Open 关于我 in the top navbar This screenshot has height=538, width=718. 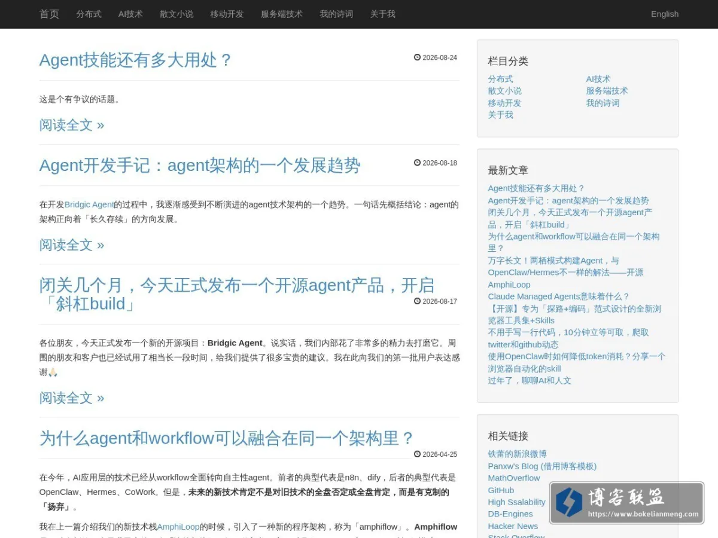pyautogui.click(x=382, y=14)
